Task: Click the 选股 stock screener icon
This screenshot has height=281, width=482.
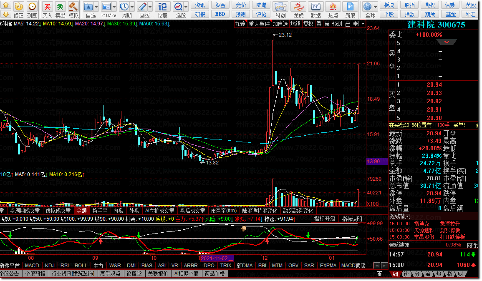Action: pyautogui.click(x=178, y=6)
